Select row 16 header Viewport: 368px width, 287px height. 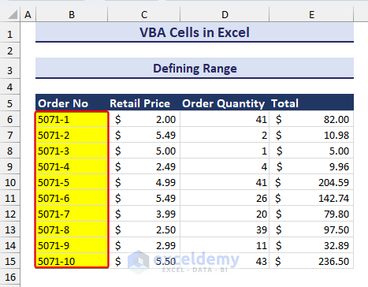pos(10,277)
